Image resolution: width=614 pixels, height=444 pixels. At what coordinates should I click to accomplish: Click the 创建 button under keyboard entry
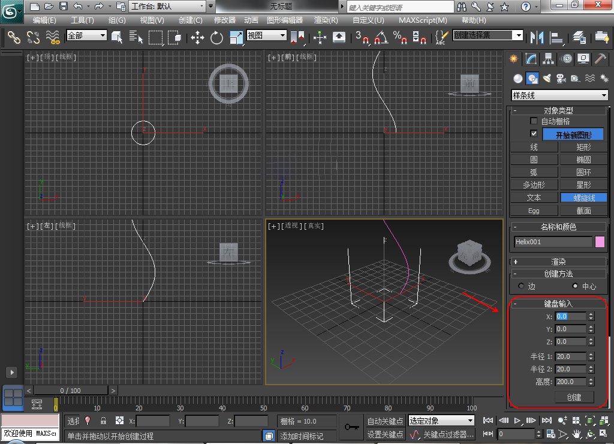pyautogui.click(x=574, y=397)
